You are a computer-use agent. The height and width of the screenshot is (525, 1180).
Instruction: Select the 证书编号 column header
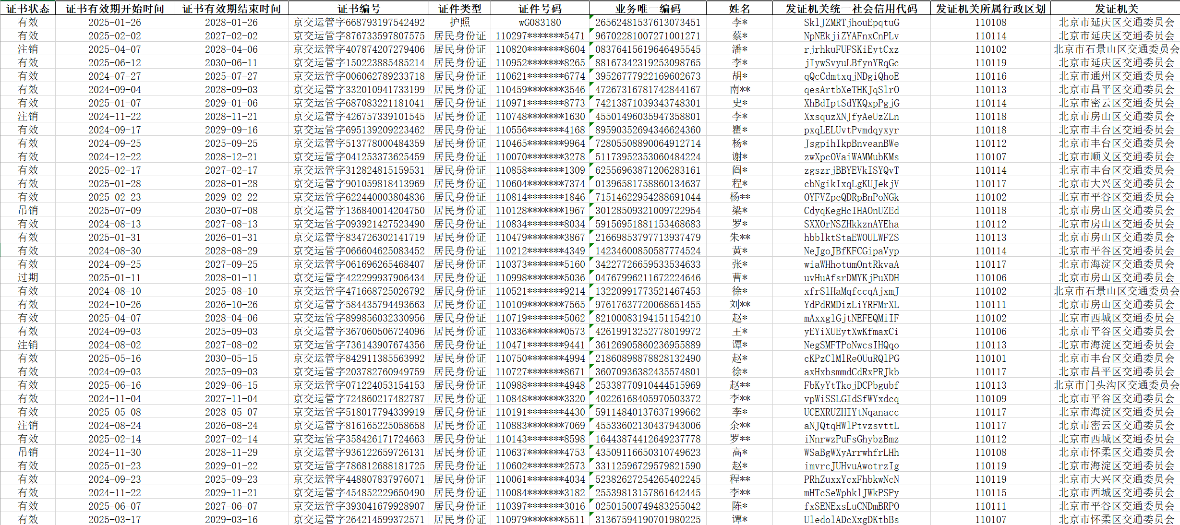359,9
